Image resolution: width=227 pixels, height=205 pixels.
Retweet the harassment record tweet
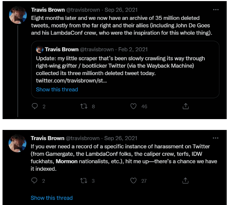[x=83, y=180]
